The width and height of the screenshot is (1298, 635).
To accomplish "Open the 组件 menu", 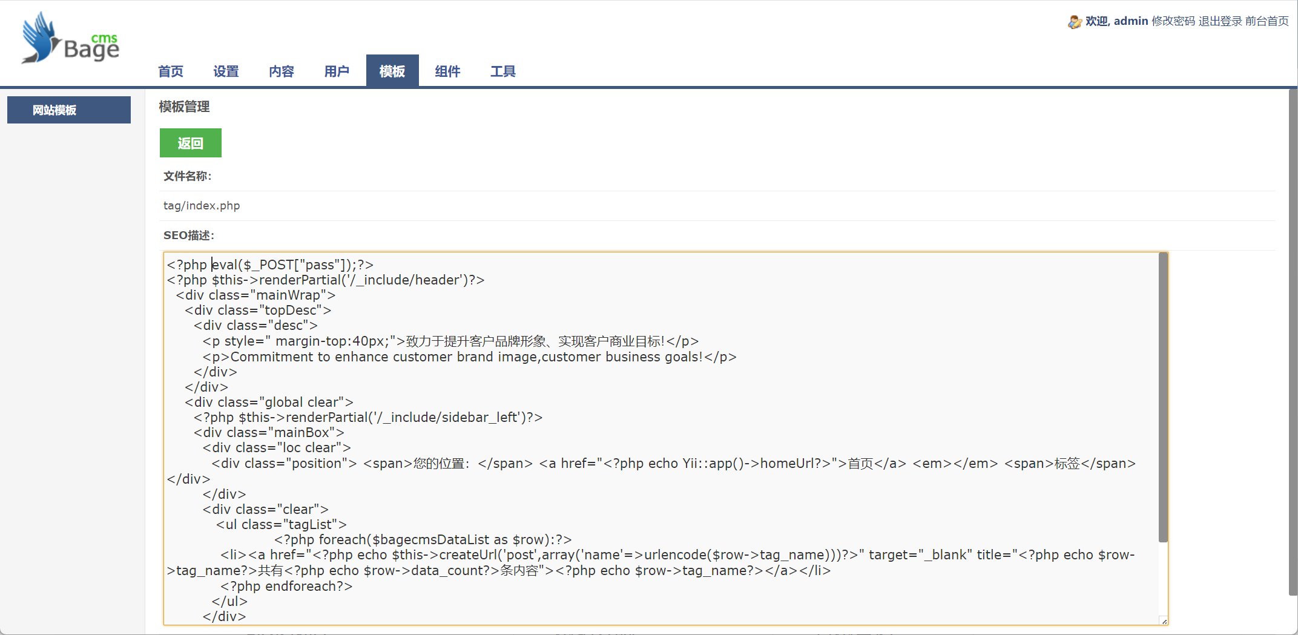I will point(447,71).
